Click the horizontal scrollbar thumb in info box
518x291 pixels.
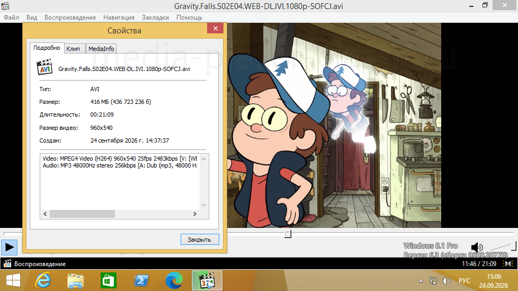pyautogui.click(x=82, y=214)
